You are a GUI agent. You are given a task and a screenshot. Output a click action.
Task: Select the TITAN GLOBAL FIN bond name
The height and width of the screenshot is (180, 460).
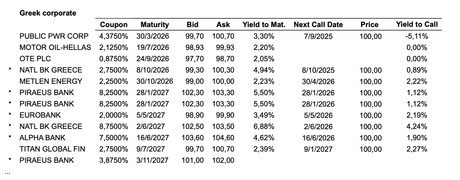(x=52, y=149)
